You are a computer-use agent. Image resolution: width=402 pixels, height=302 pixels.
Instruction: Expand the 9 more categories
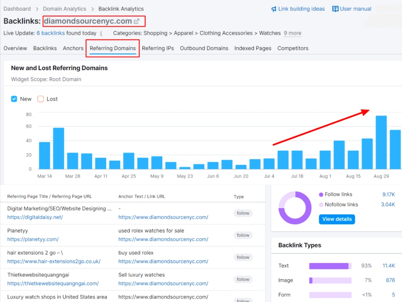click(293, 33)
